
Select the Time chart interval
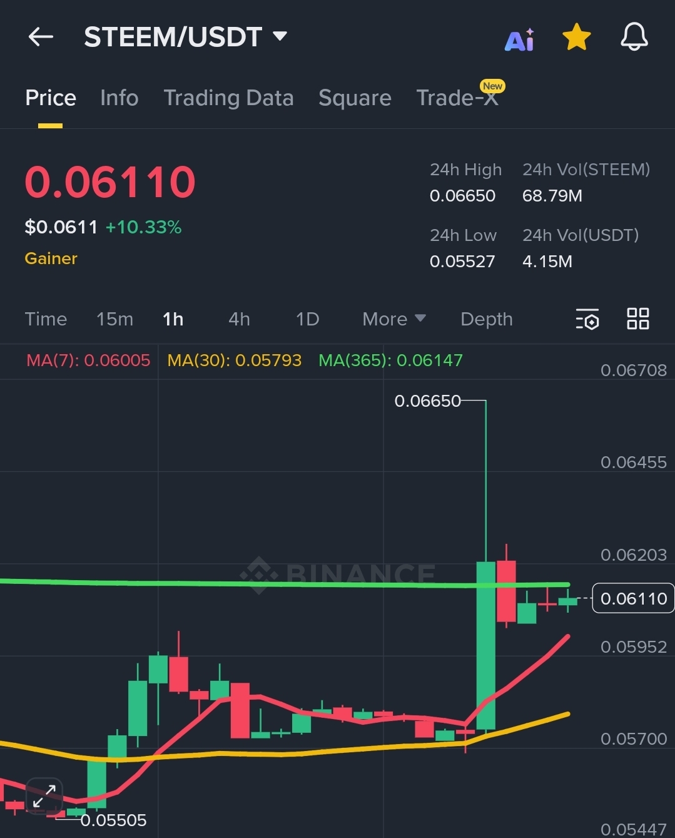pos(46,319)
